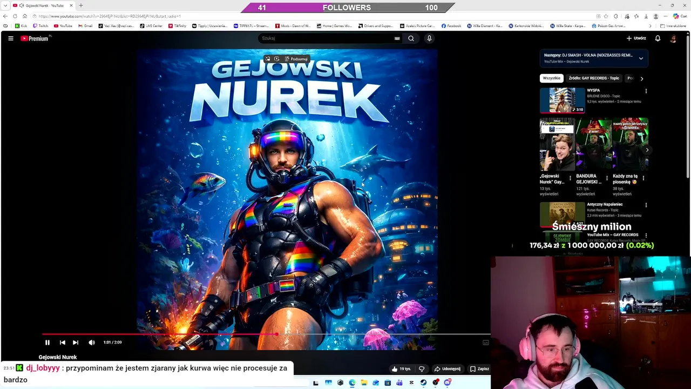The width and height of the screenshot is (691, 389).
Task: Expand the Następny DJ SMASH queue panel
Action: click(x=641, y=58)
